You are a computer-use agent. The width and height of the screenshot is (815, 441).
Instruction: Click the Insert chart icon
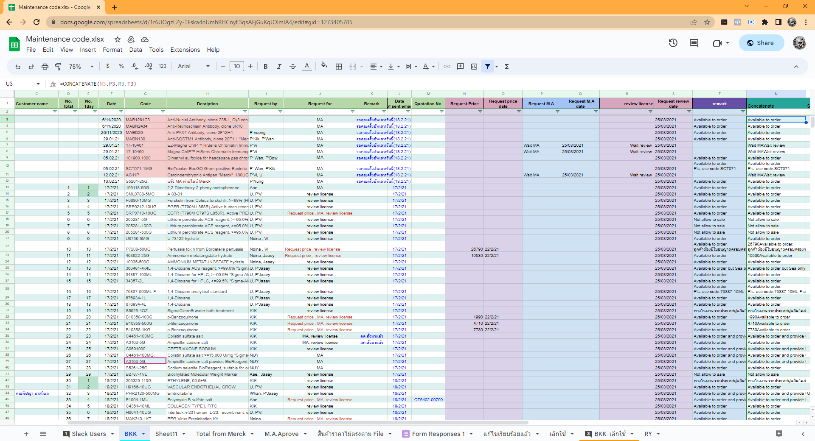[474, 67]
